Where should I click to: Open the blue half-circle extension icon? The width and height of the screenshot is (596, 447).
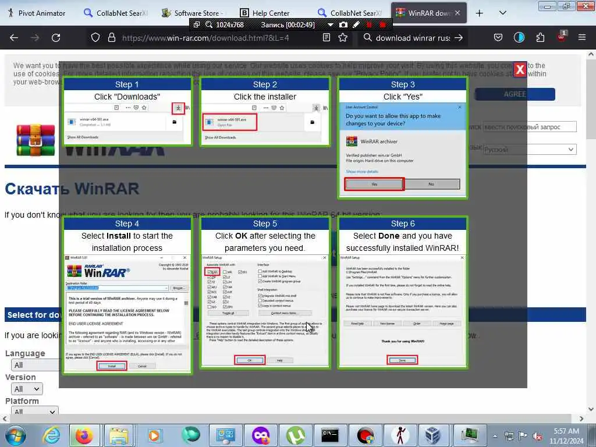pos(519,38)
